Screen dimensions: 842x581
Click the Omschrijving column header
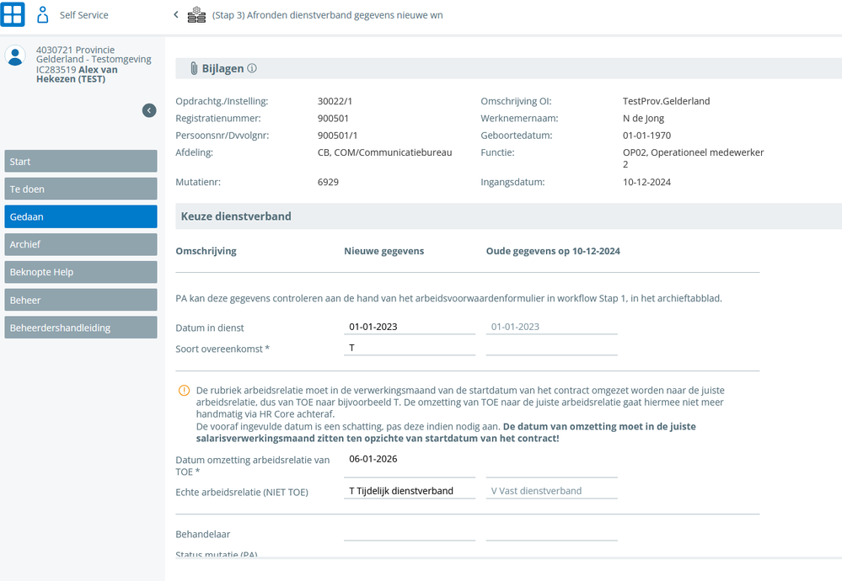(x=206, y=251)
